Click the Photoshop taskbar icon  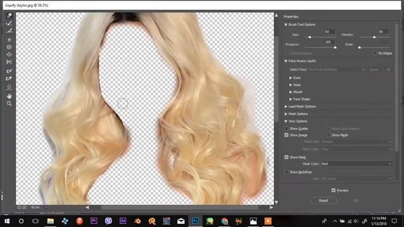click(x=195, y=221)
